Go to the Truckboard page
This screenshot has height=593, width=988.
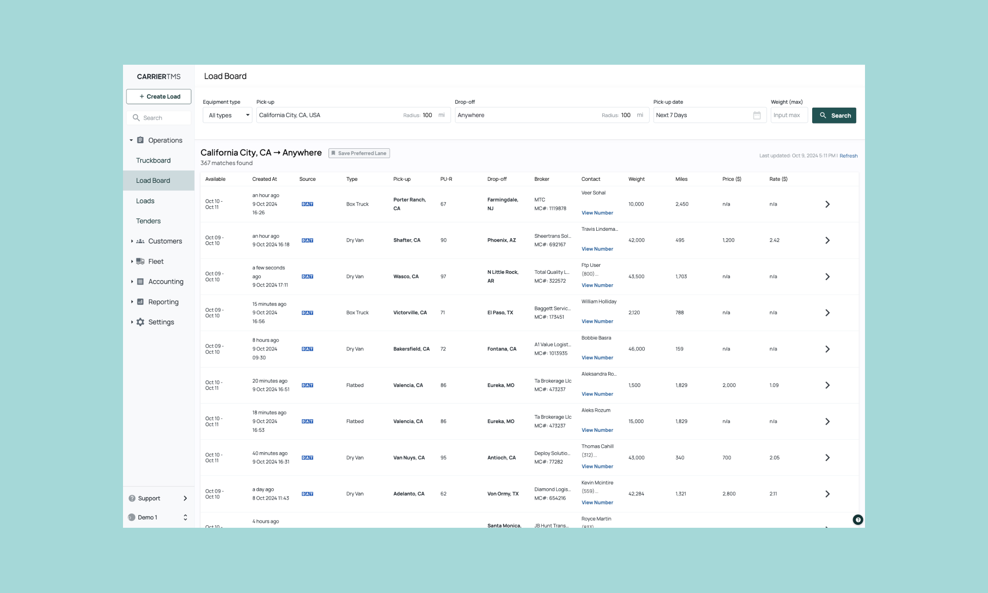click(x=153, y=161)
